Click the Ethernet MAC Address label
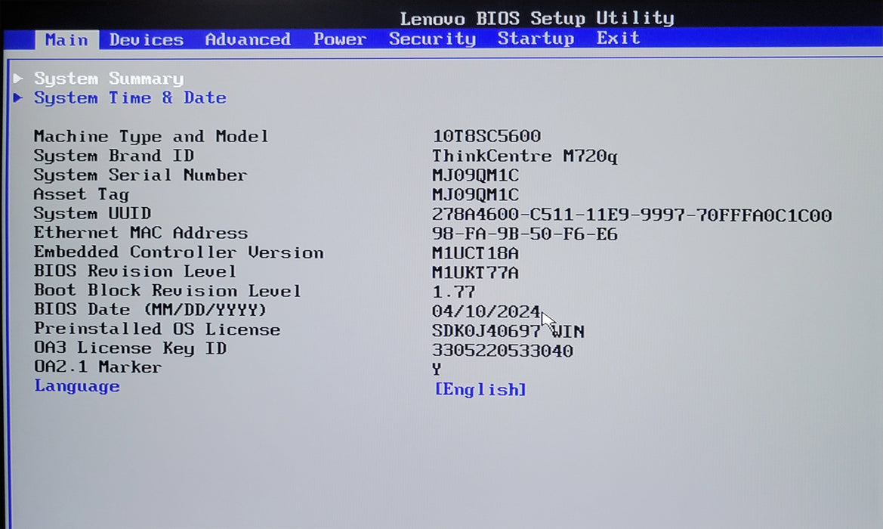Image resolution: width=883 pixels, height=529 pixels. pyautogui.click(x=140, y=233)
